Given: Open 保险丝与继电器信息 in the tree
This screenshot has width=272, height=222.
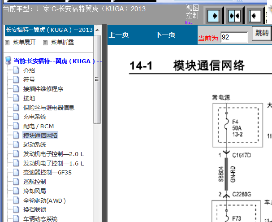Looking at the screenshot, I should [x=49, y=108].
